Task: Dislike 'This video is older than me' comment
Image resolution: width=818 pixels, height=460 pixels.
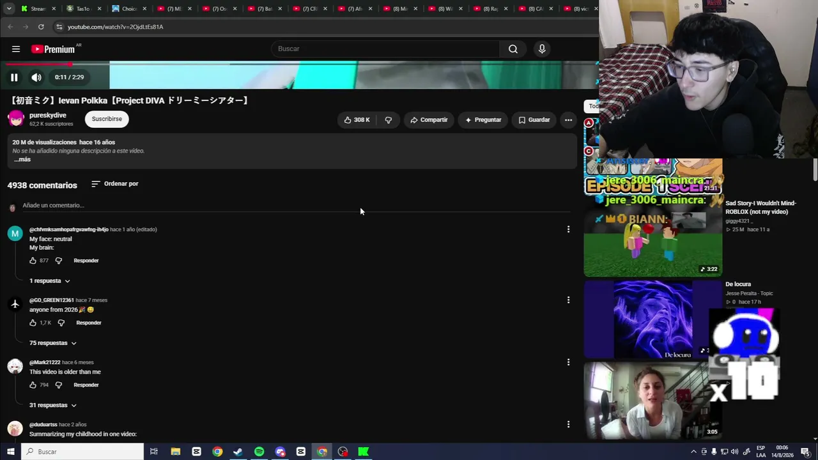Action: (59, 385)
